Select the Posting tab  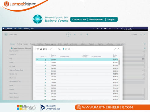click(x=19, y=44)
